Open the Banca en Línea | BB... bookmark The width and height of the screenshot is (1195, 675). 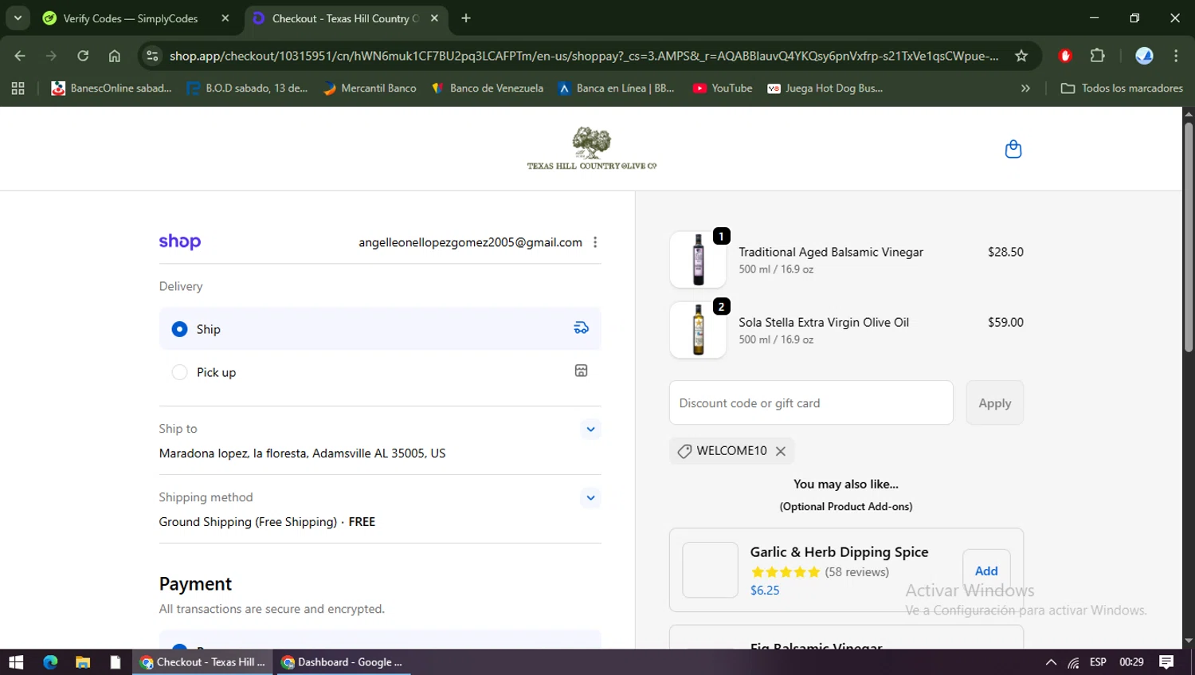pyautogui.click(x=616, y=88)
